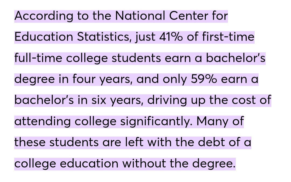Screen dimensions: 291x182
Task: Click the word "attending" starting line six
Action: pos(43,122)
